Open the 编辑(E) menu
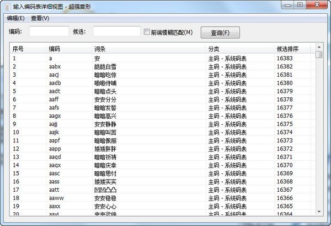 tap(15, 18)
